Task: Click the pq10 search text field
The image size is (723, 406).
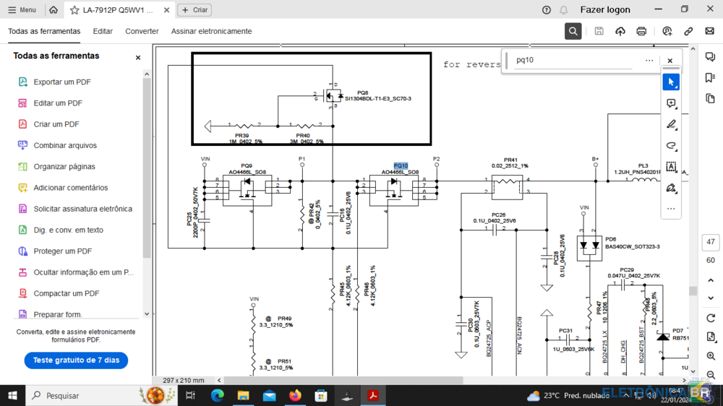Action: tap(571, 61)
